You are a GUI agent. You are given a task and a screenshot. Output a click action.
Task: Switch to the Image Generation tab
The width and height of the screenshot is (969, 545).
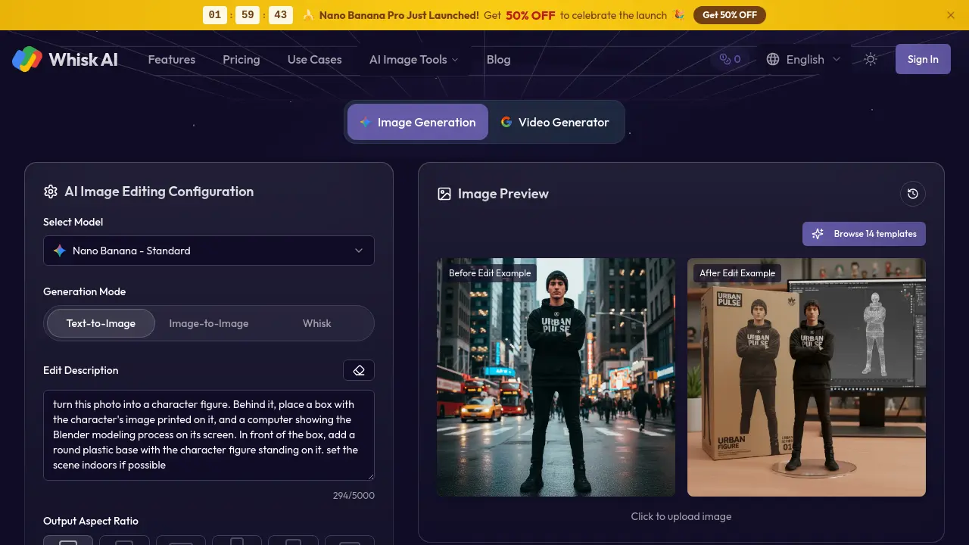coord(418,122)
